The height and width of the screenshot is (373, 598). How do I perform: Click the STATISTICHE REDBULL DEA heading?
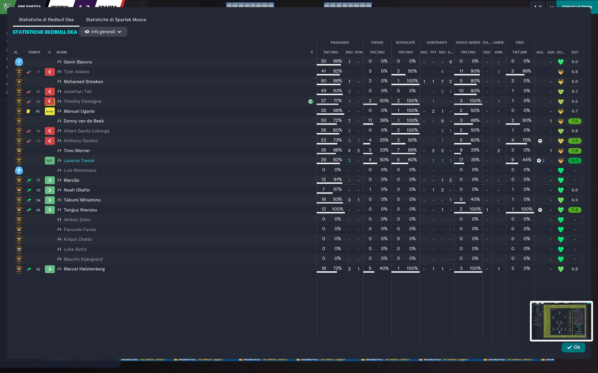pyautogui.click(x=45, y=32)
